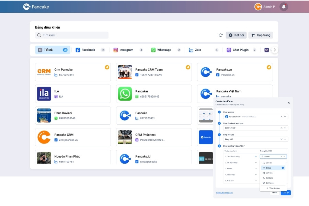309x206 pixels.
Task: Select the Tên khách hàng field row
Action: pos(241,157)
